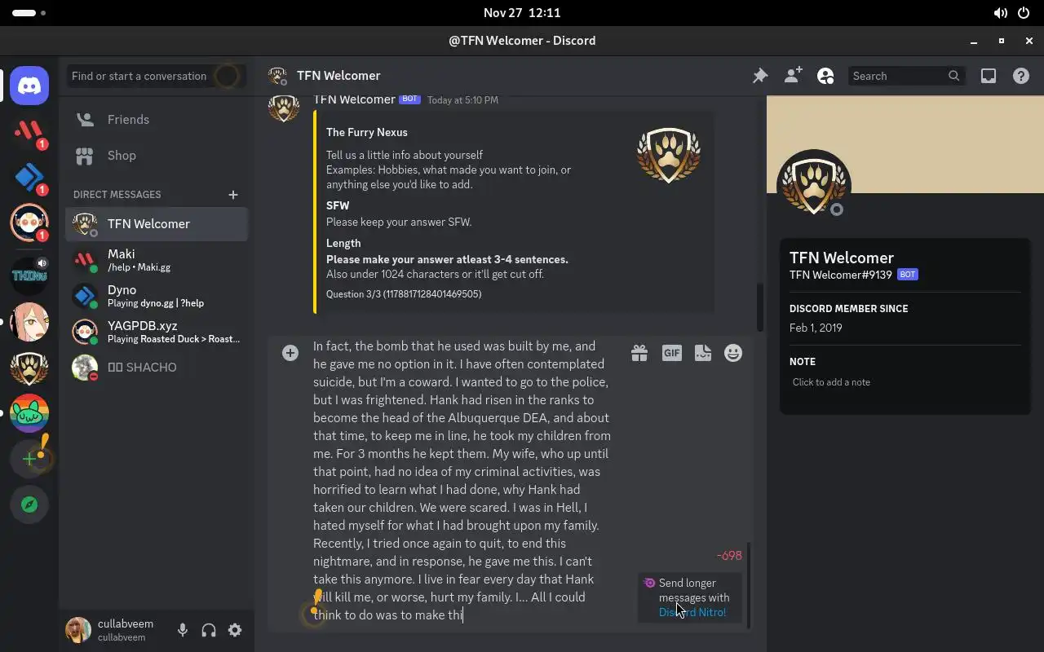This screenshot has height=652, width=1044.
Task: Open the GIF picker button
Action: tap(672, 353)
